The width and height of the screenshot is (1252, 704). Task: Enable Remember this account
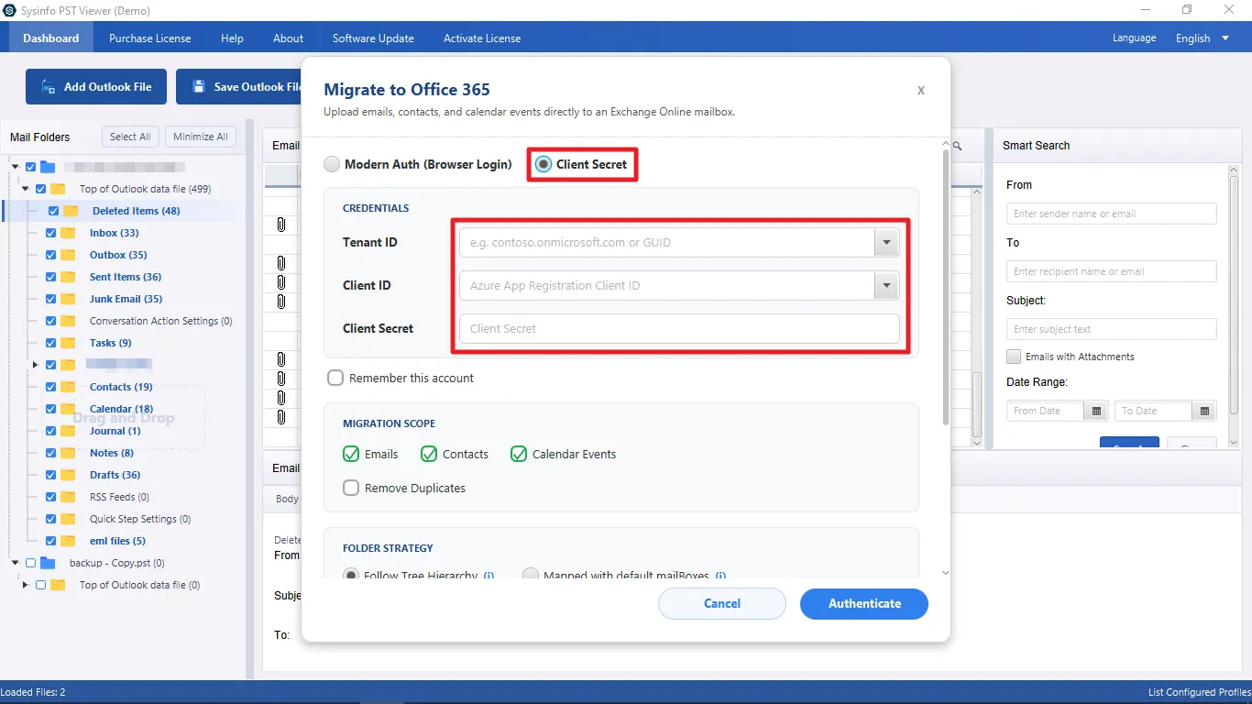point(335,378)
